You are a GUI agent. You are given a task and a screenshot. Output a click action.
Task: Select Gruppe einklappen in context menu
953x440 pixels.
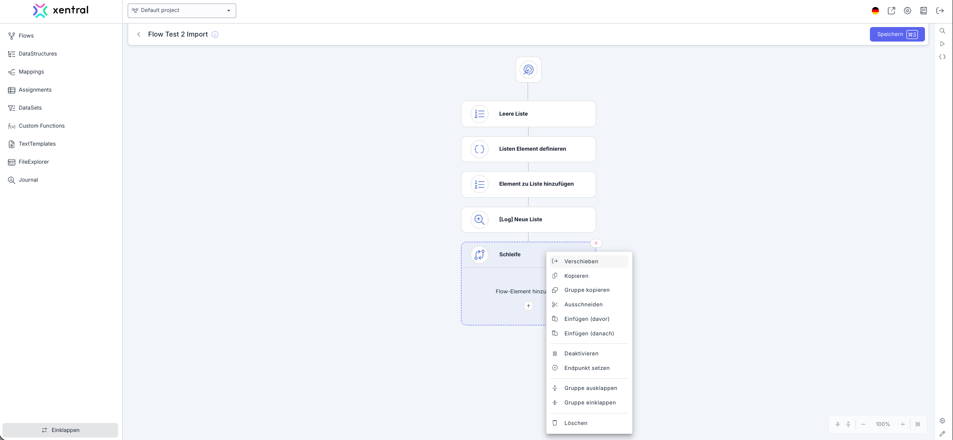590,402
